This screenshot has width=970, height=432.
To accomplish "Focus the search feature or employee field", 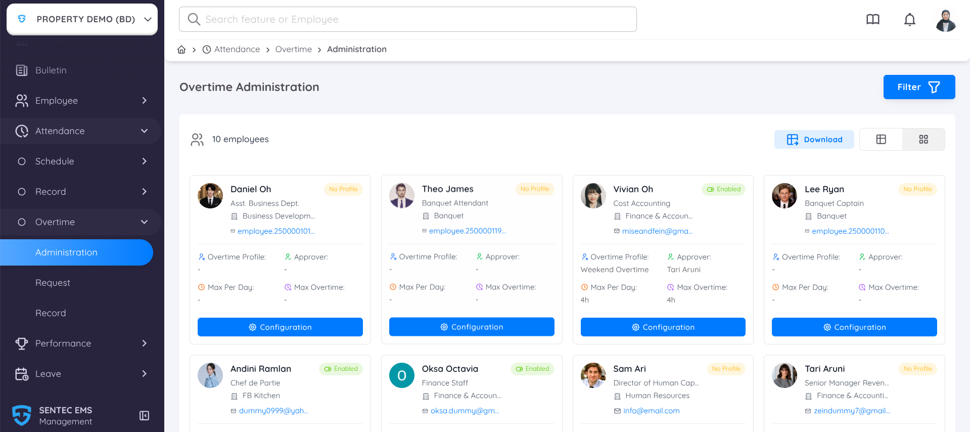I will (407, 19).
